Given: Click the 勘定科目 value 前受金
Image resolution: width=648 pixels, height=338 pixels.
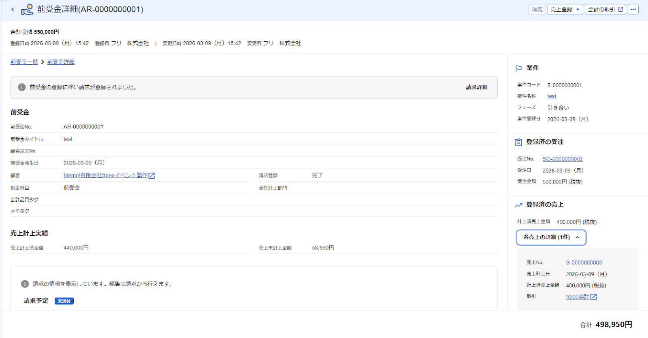Looking at the screenshot, I should tap(72, 188).
